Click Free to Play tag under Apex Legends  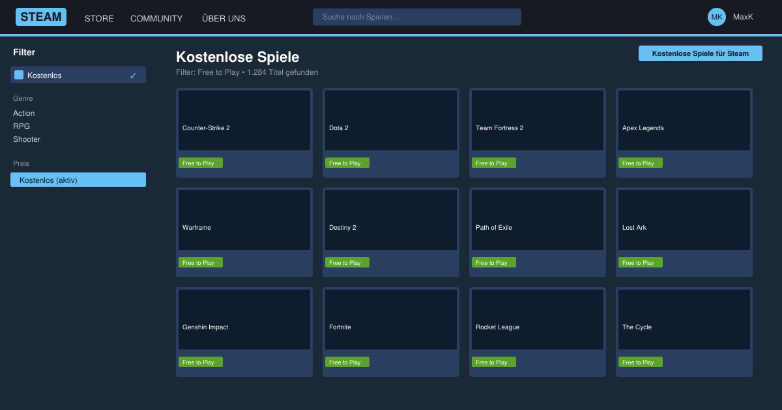[641, 163]
